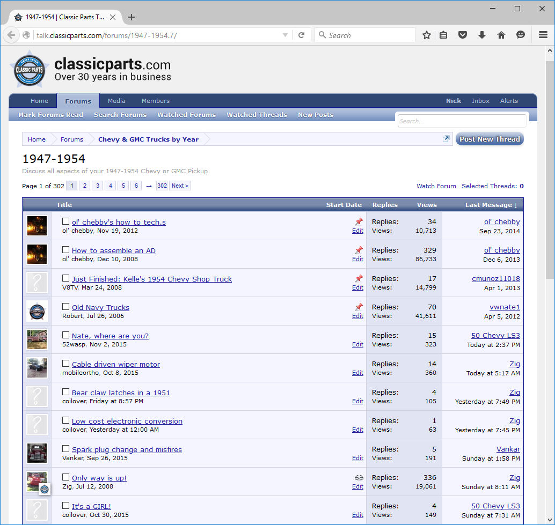
Task: Click the page reload icon
Action: (301, 35)
